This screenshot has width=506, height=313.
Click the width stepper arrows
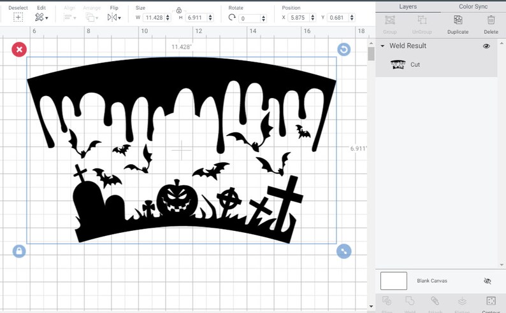(x=168, y=18)
